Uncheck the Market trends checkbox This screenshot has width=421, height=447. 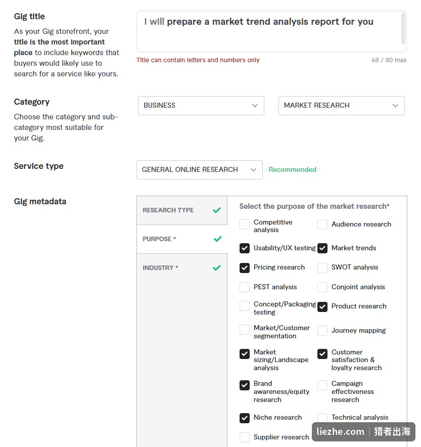point(322,248)
